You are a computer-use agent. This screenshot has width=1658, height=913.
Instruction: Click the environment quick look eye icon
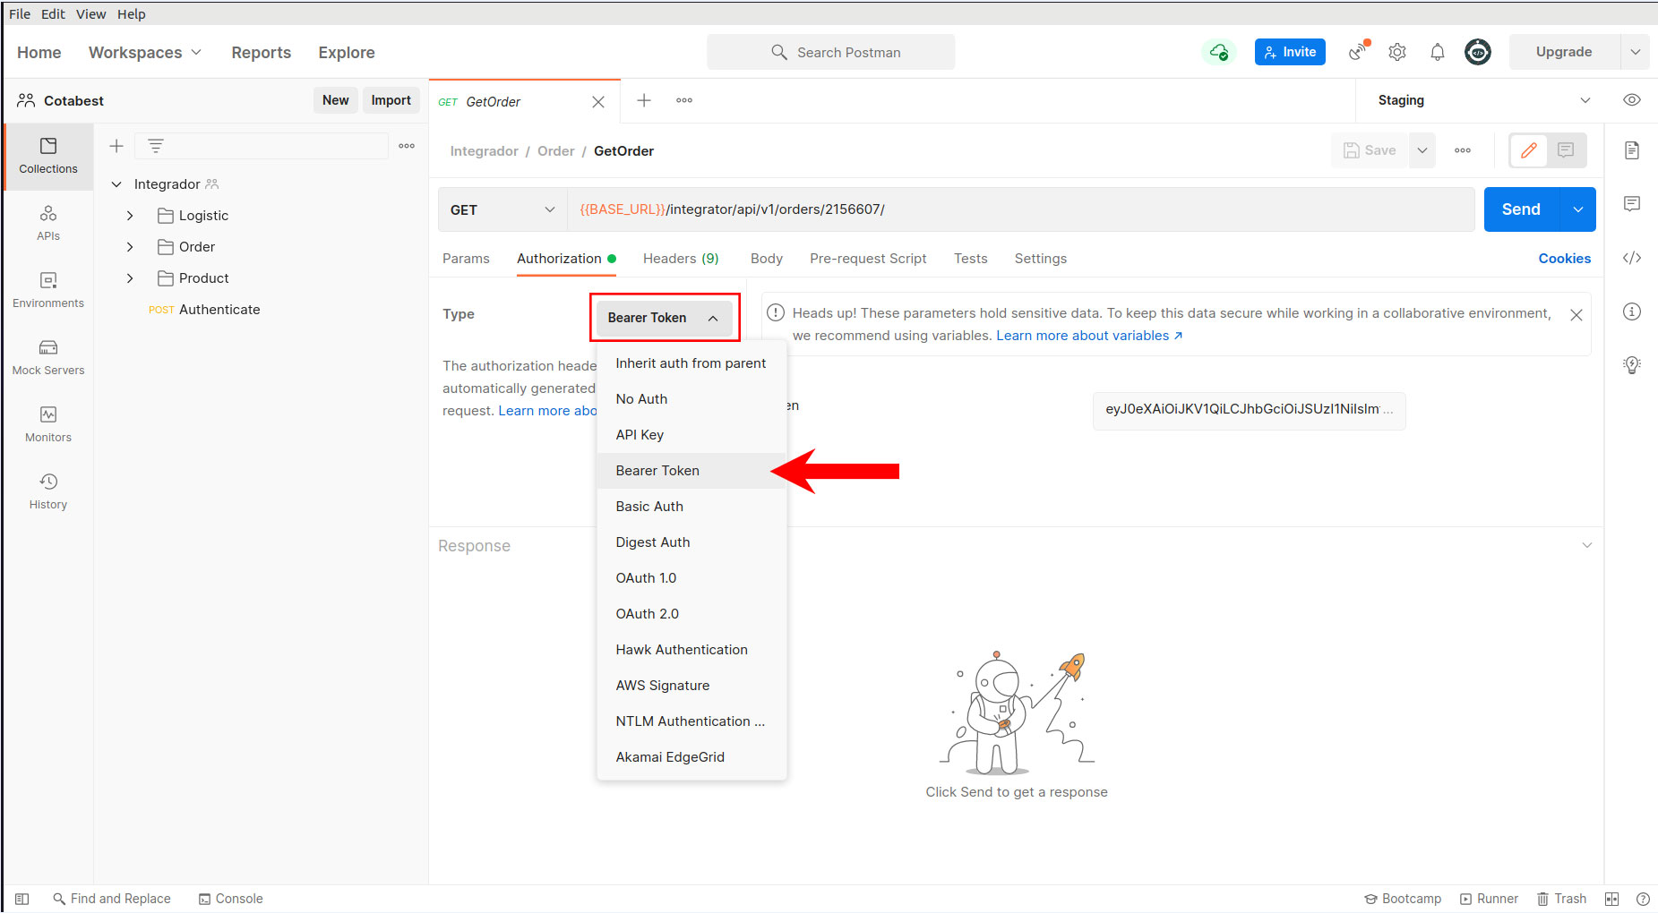point(1632,100)
